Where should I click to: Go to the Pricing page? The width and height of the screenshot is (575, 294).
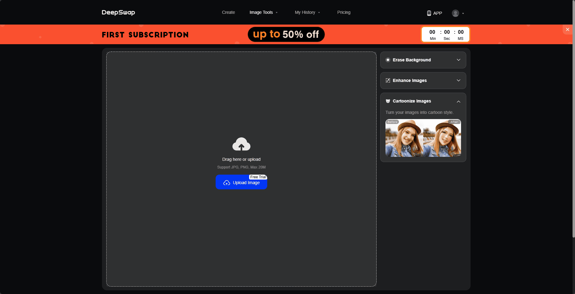[x=344, y=12]
